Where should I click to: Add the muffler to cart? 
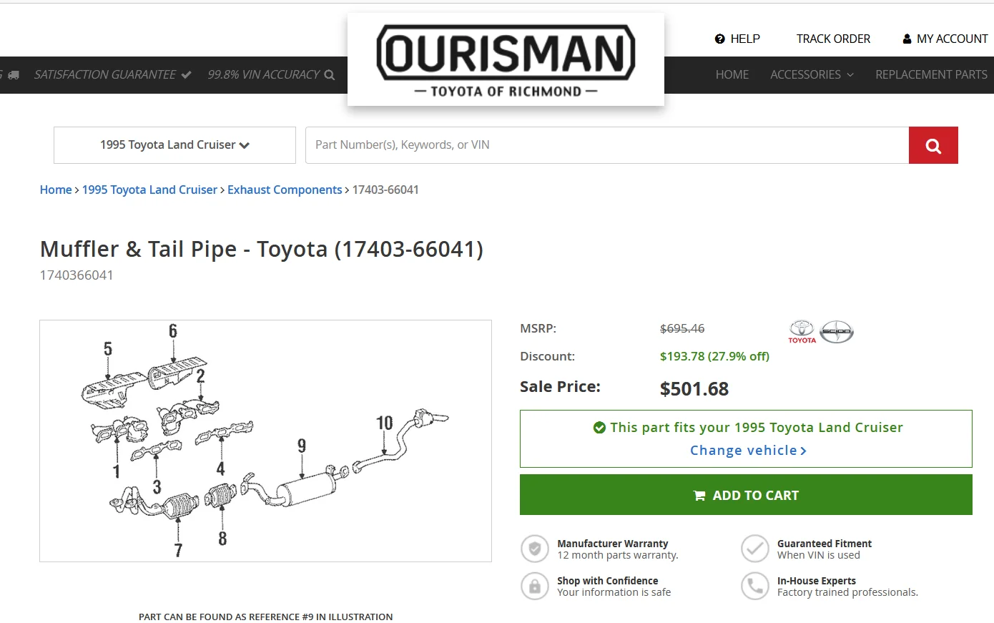(x=746, y=495)
